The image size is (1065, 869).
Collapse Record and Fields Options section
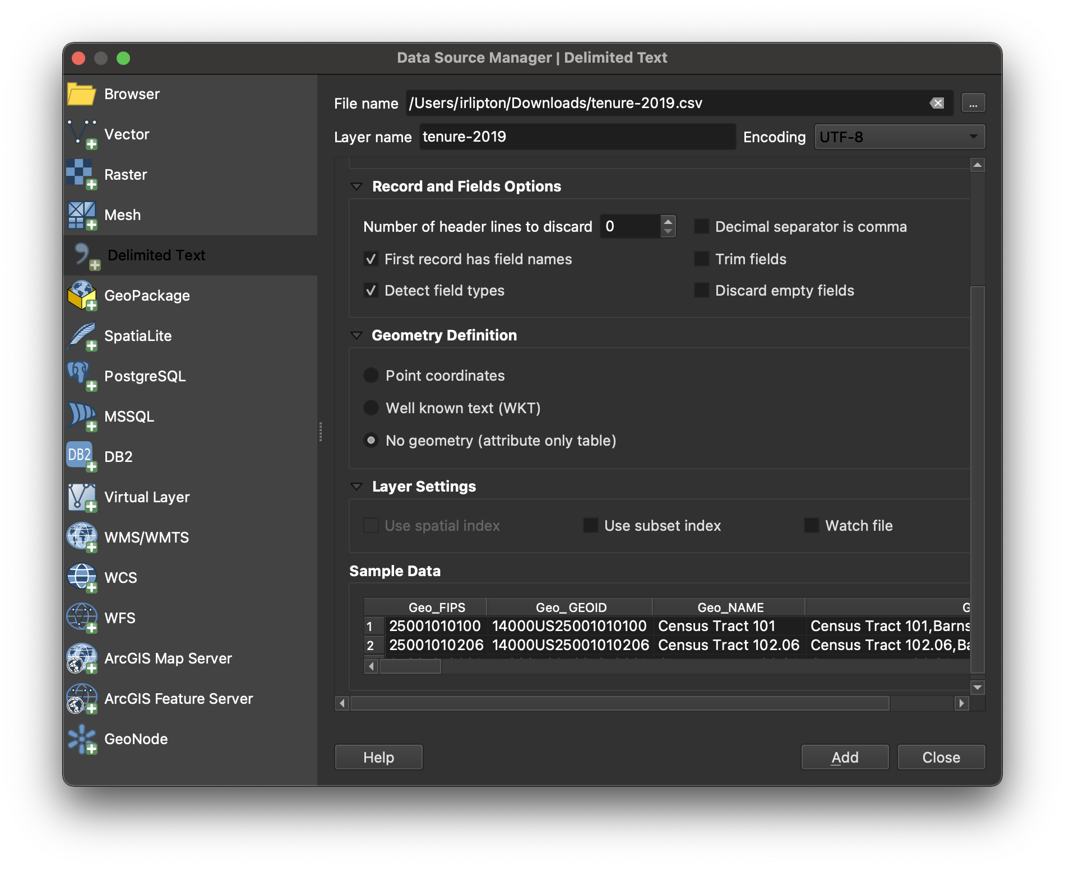tap(356, 186)
